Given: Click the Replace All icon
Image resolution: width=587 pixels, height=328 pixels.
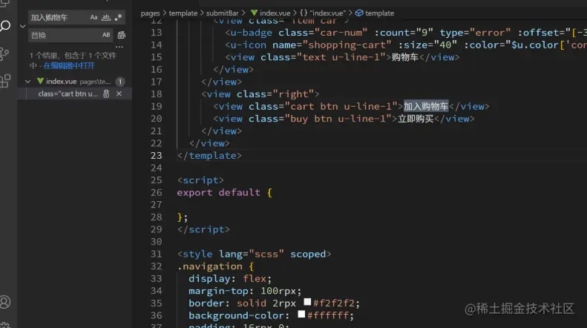Looking at the screenshot, I should 121,35.
